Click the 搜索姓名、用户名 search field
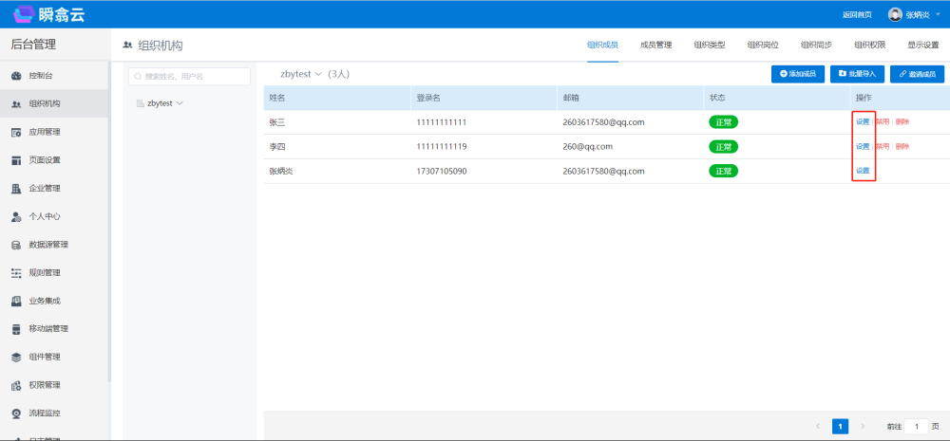Screen dimensions: 950x441 [x=190, y=76]
